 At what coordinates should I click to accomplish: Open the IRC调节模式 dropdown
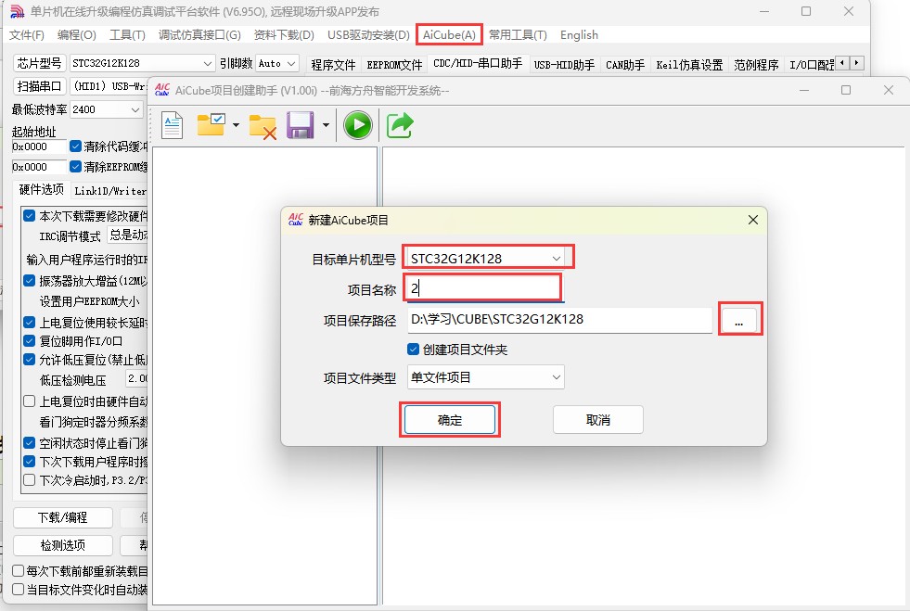pos(128,235)
